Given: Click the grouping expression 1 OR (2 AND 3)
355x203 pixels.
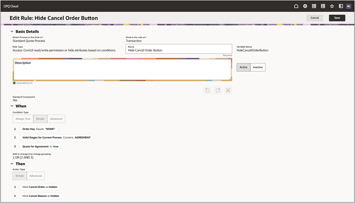Looking at the screenshot, I should [23, 157].
